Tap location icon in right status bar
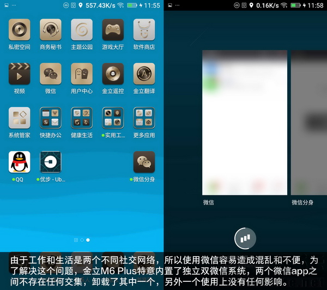The height and width of the screenshot is (290, 327). (x=251, y=5)
